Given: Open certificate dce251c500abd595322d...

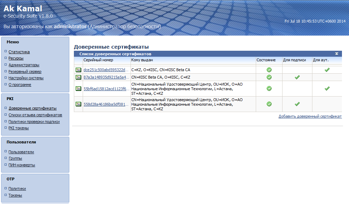Looking at the screenshot, I should [106, 70].
